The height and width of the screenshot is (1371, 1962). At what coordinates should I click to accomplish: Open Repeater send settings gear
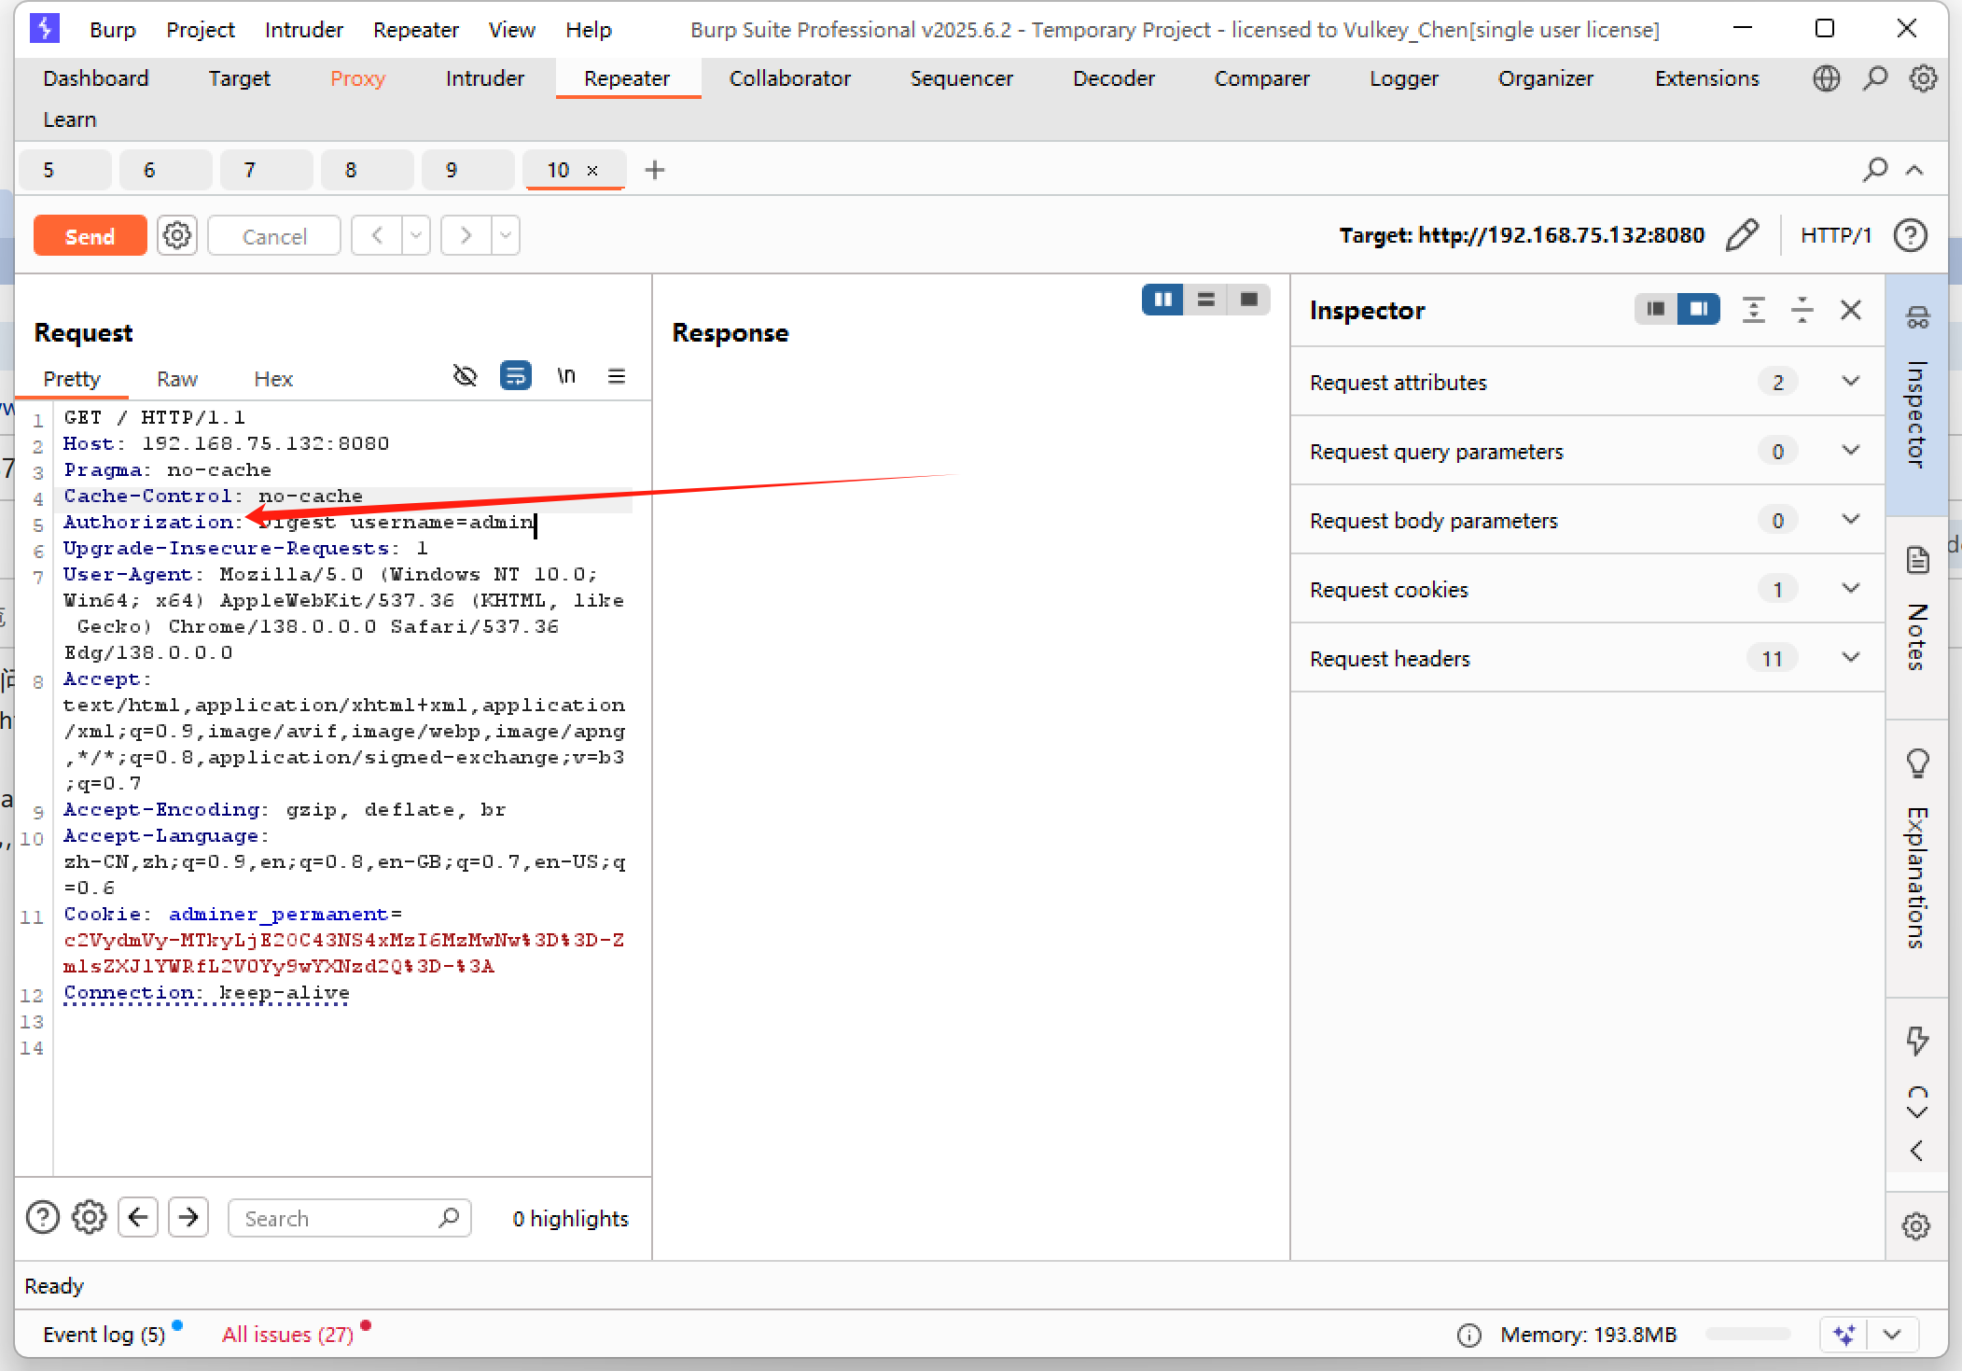pos(177,235)
